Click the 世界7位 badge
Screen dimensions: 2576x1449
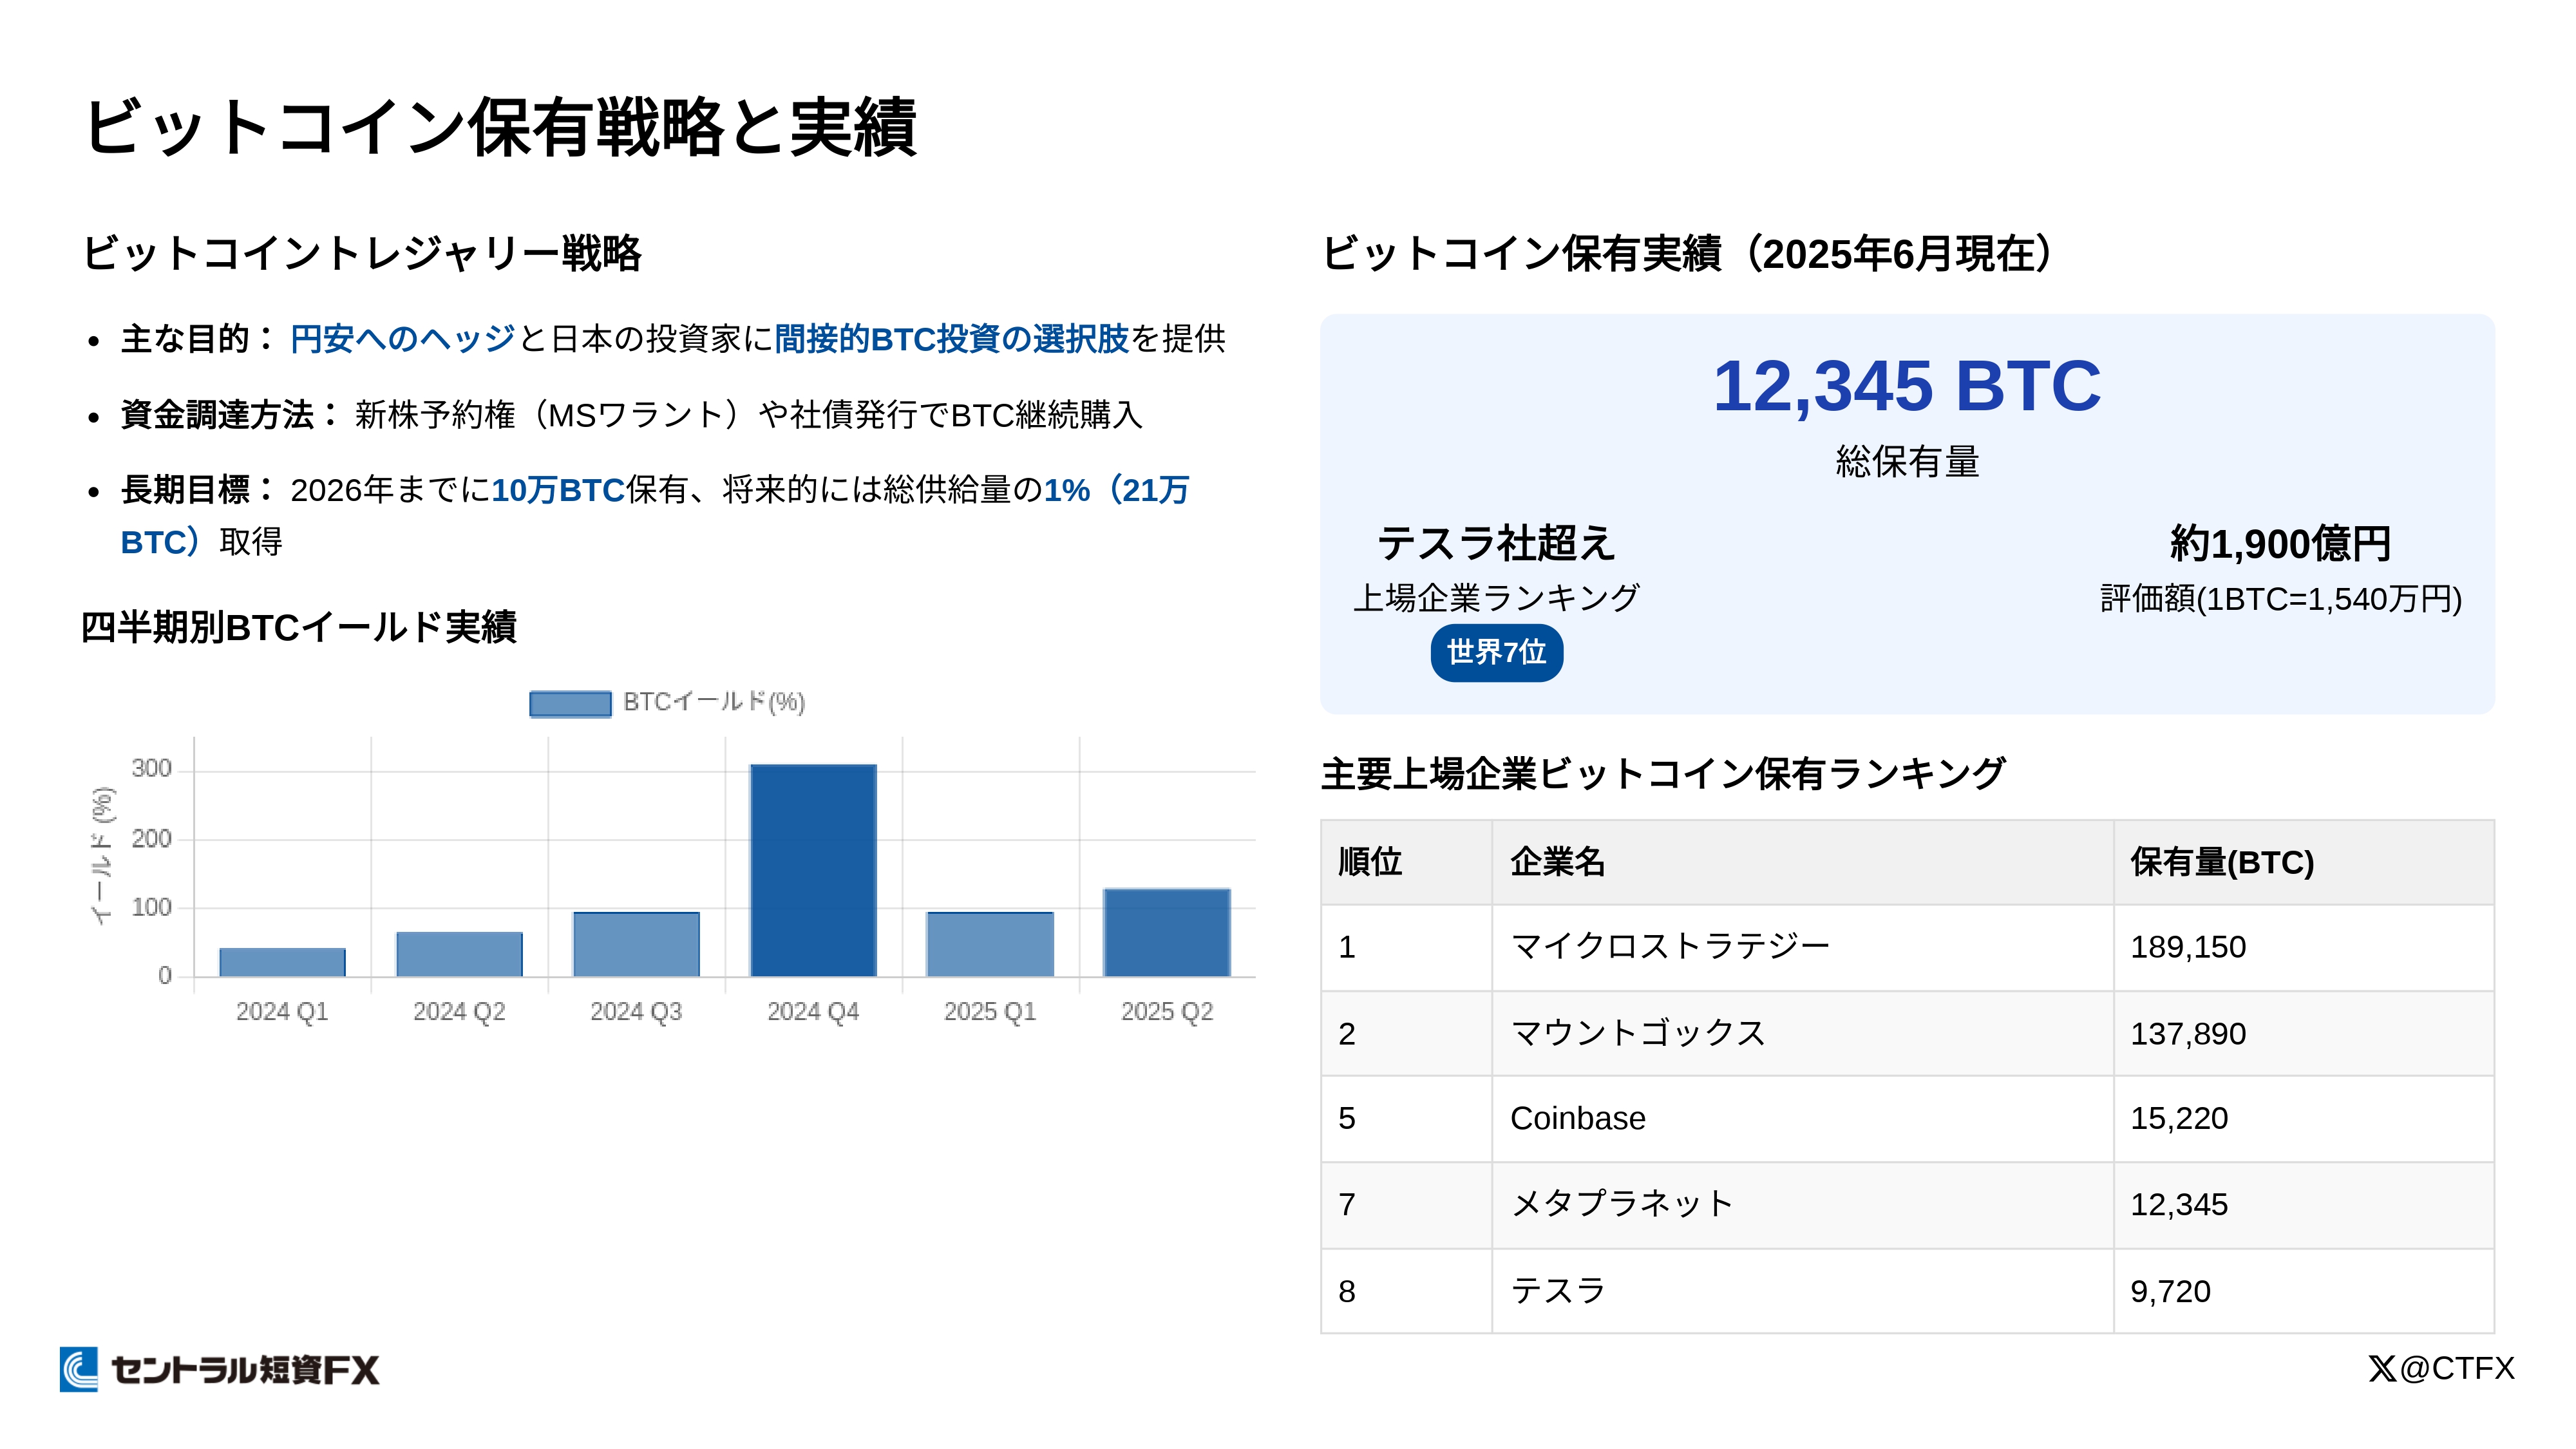point(1496,653)
